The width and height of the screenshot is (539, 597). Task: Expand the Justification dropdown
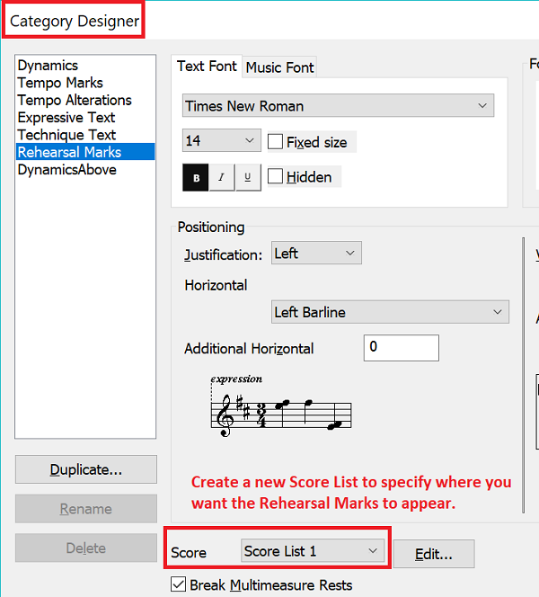pos(316,254)
